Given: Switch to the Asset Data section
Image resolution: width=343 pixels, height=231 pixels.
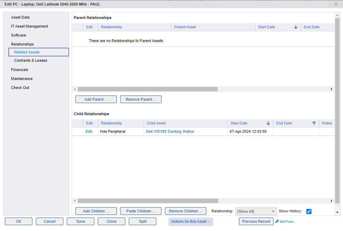Looking at the screenshot, I should 21,17.
